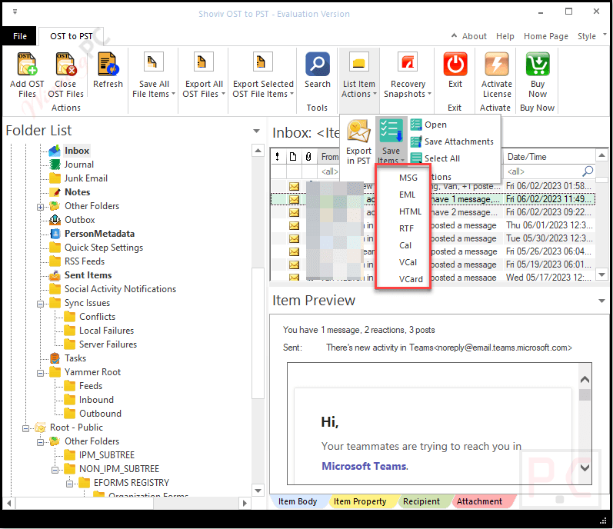Click the Add OST Files icon
This screenshot has height=529, width=613.
pos(27,64)
